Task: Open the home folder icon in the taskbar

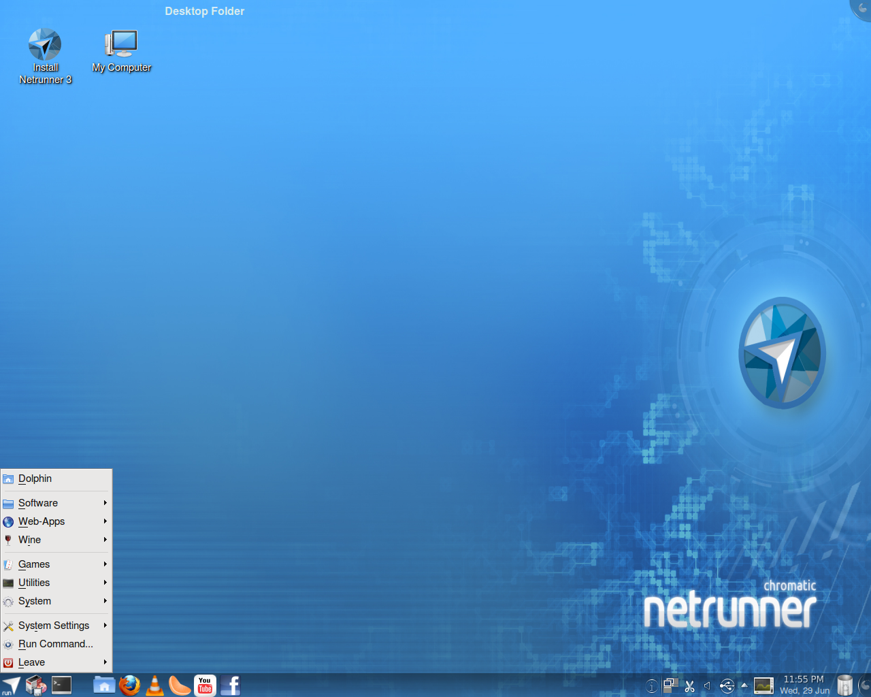Action: point(104,685)
